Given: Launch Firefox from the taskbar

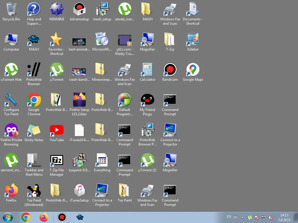Looking at the screenshot, I should click(x=44, y=217).
